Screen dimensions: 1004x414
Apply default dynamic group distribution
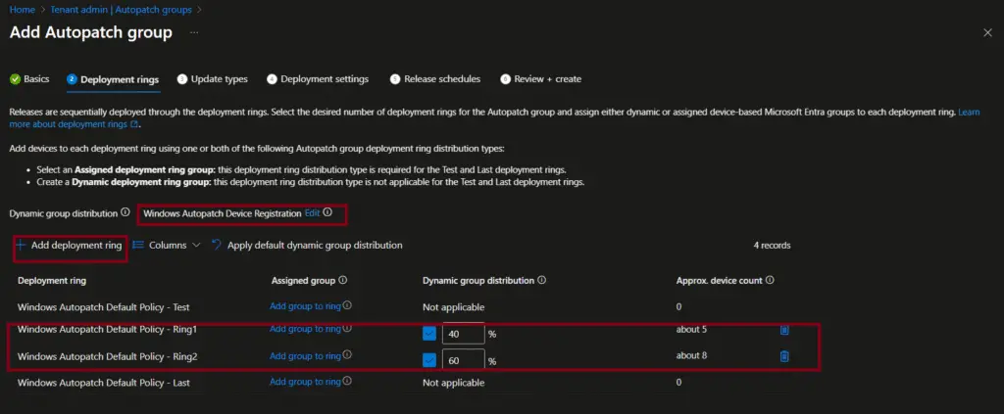point(307,245)
